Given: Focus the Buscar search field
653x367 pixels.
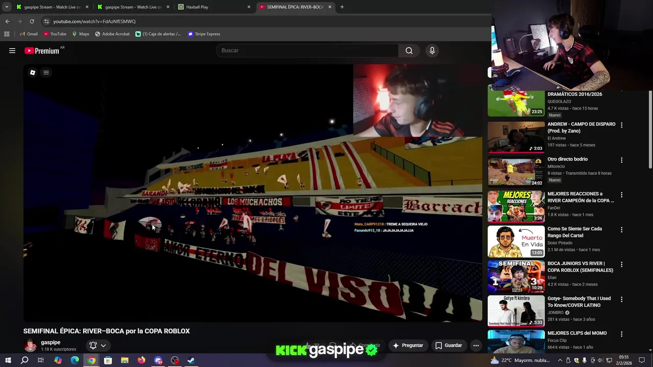Looking at the screenshot, I should tap(307, 50).
